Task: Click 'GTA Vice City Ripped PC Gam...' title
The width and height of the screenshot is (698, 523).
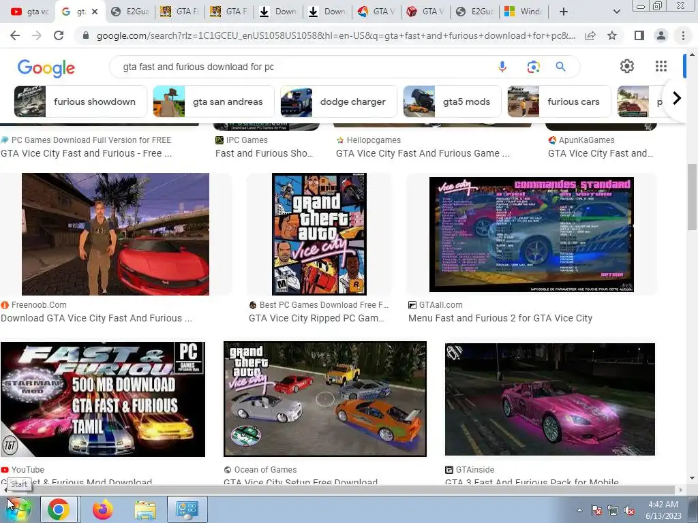Action: pyautogui.click(x=316, y=319)
